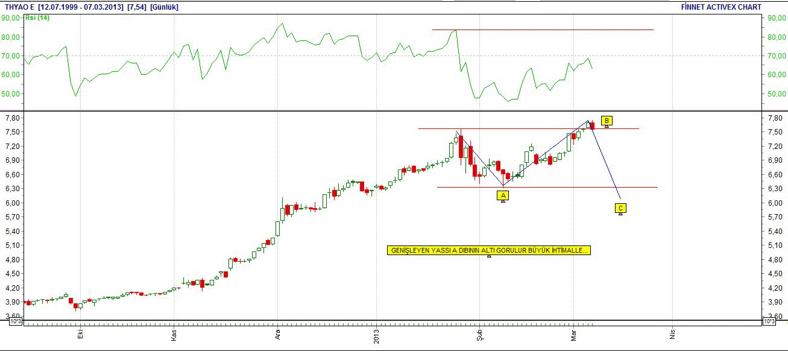The width and height of the screenshot is (788, 351).
Task: Click the bottom-right 10^3 scale box
Action: click(769, 321)
